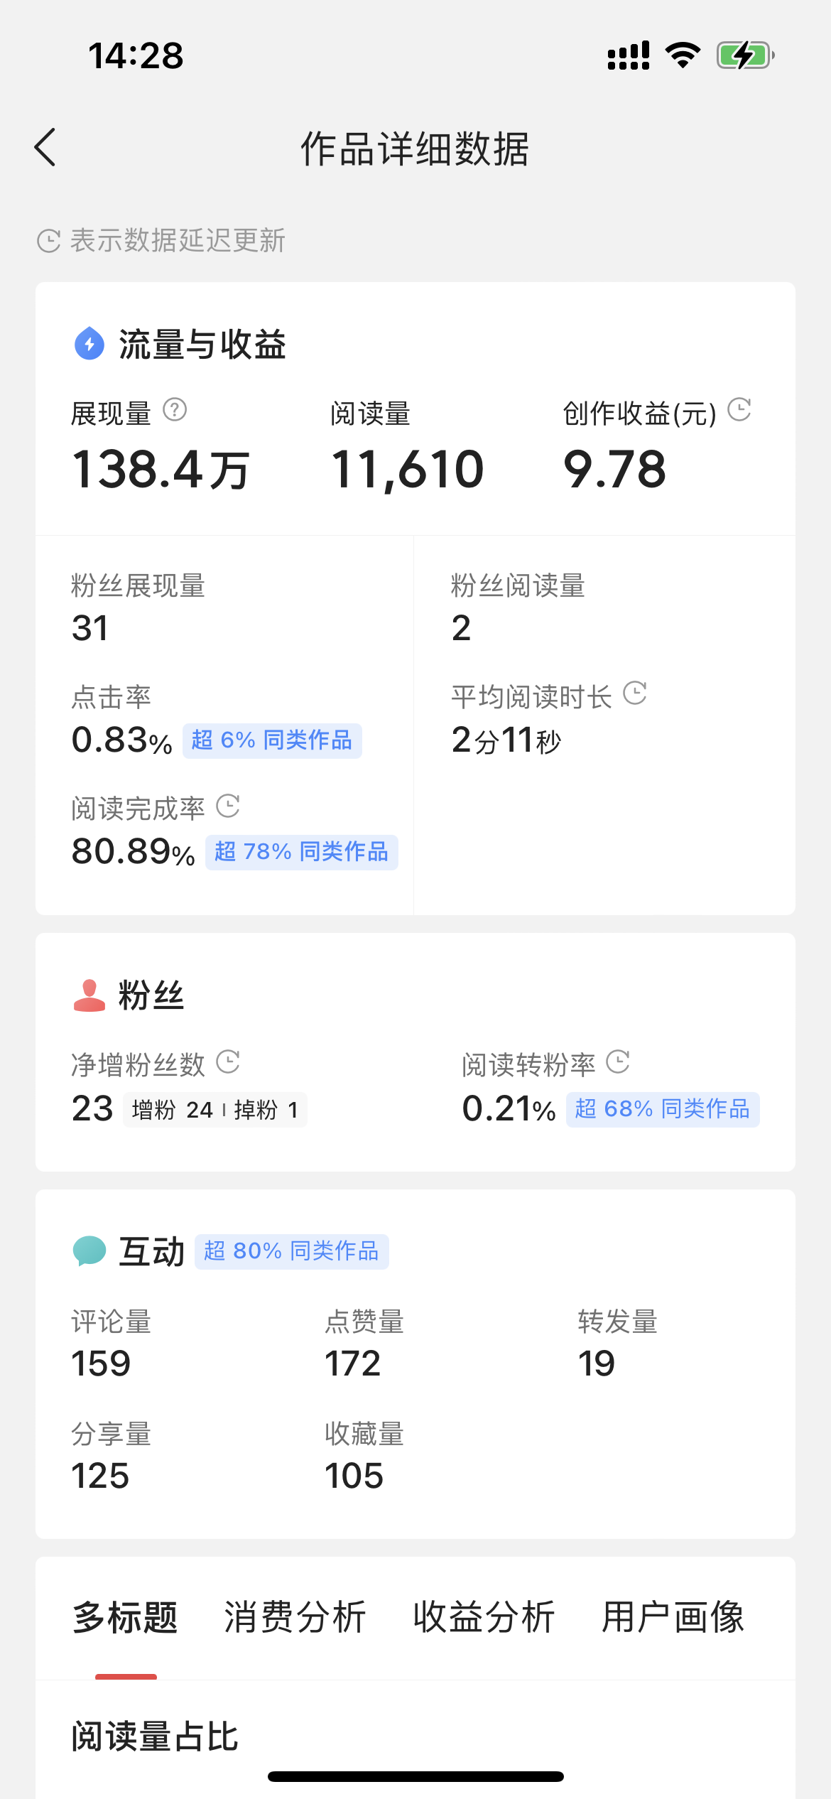
Task: Select the 用户画像 tab
Action: point(673,1618)
